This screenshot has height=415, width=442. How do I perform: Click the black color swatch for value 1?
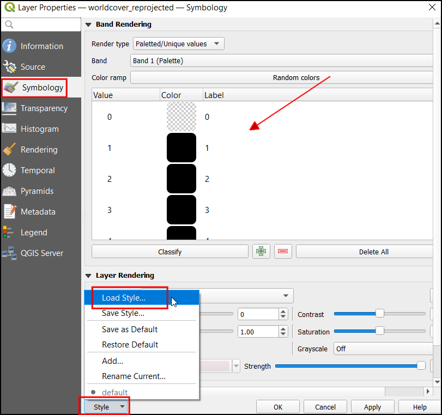pyautogui.click(x=181, y=148)
